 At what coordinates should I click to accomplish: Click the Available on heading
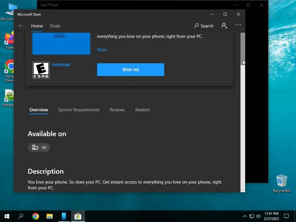(47, 134)
